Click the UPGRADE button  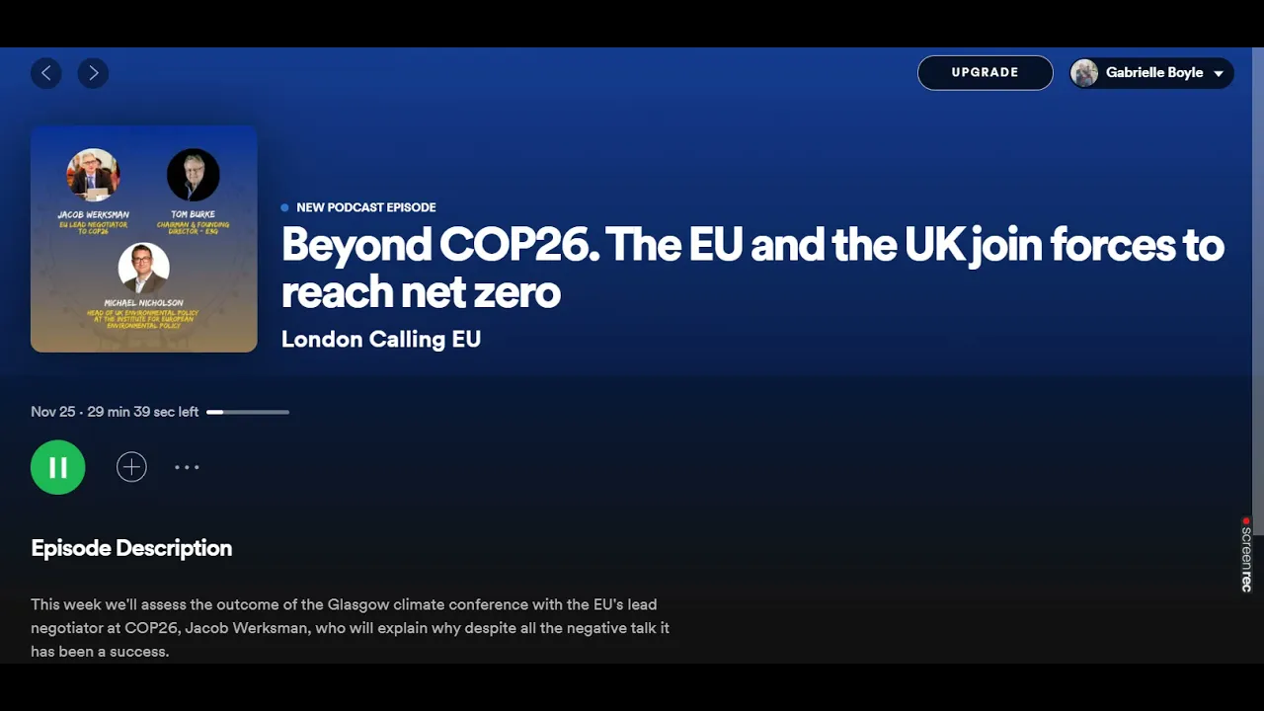(x=985, y=73)
